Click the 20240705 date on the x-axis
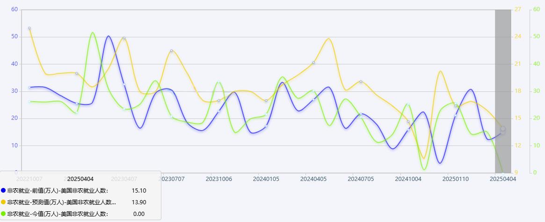Viewport: 545px width, 222px height. click(x=361, y=179)
